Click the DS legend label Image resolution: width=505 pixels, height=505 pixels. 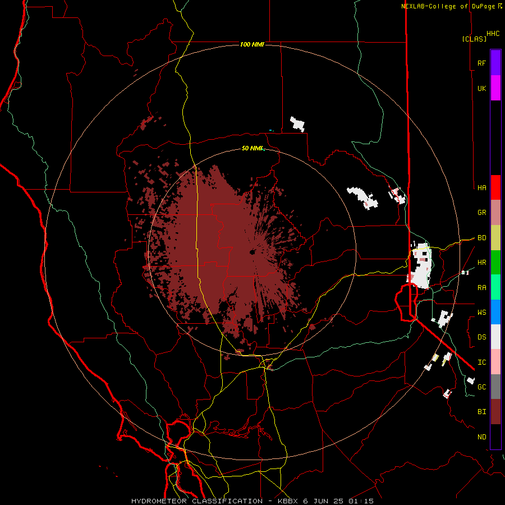coord(481,337)
